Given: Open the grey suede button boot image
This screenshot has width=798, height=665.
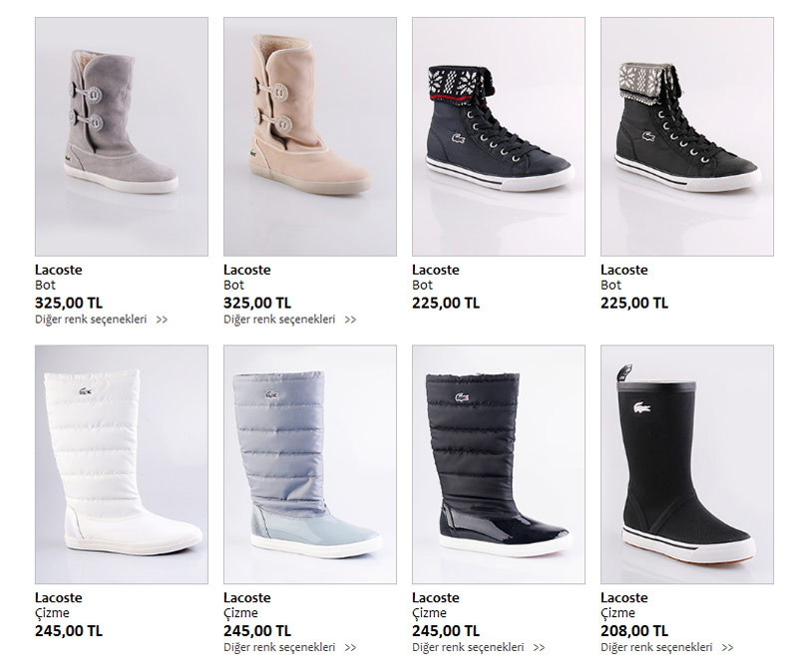Looking at the screenshot, I should click(x=122, y=137).
